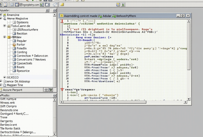Select Tile Ronto Baick in the list
This screenshot has width=203, height=137.
[10, 129]
